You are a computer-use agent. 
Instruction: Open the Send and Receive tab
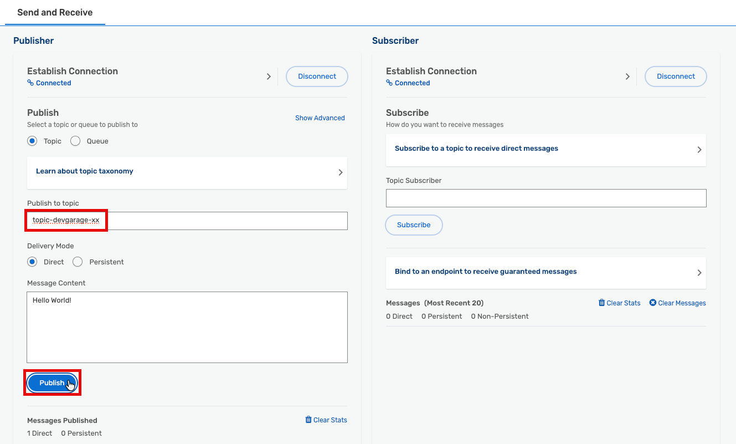(55, 12)
